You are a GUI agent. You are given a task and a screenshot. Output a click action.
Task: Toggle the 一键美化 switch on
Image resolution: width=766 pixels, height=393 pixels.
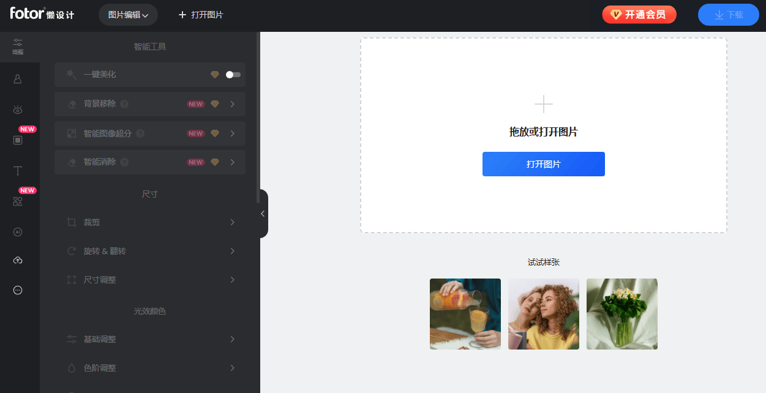(233, 75)
